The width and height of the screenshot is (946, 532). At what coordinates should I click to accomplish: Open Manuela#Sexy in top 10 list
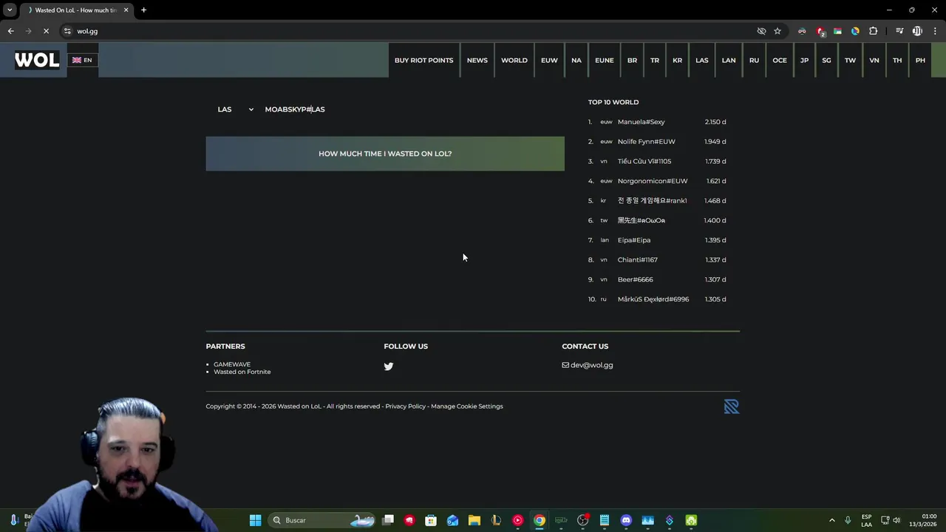tap(641, 122)
